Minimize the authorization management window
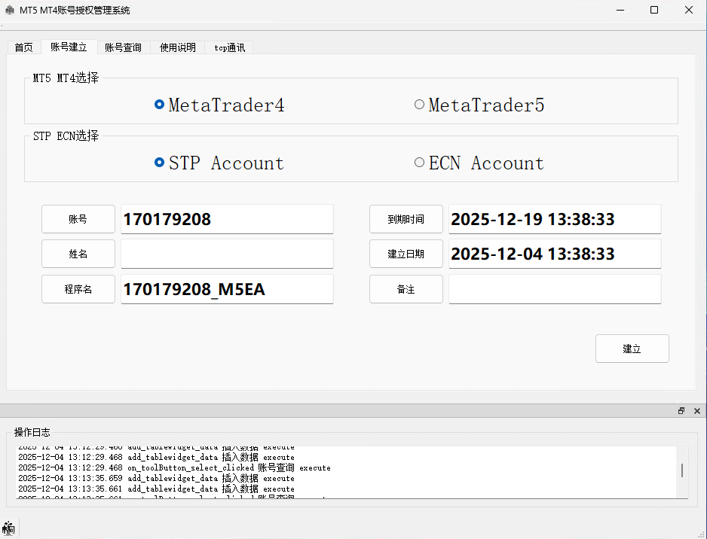The width and height of the screenshot is (707, 539). (620, 10)
